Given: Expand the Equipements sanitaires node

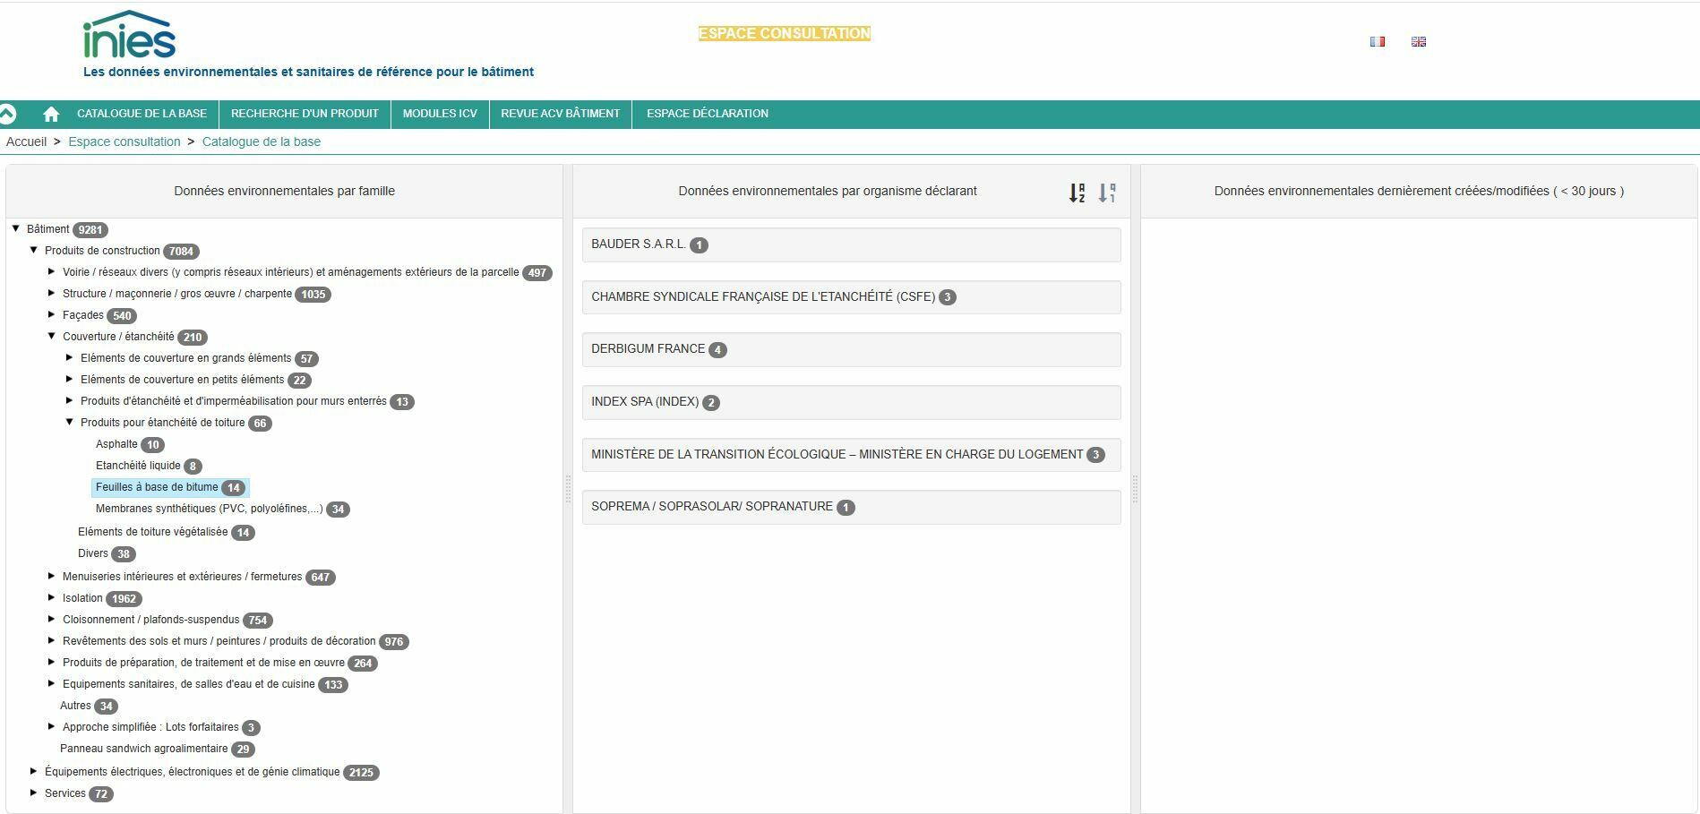Looking at the screenshot, I should pos(51,683).
